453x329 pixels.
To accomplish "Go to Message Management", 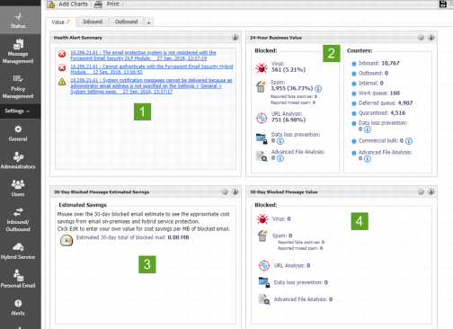I will click(18, 51).
